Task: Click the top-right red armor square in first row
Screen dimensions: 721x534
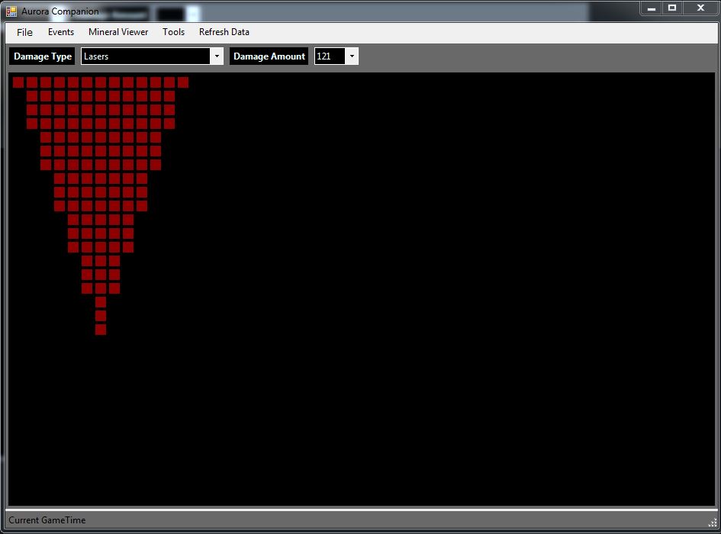Action: pos(183,82)
